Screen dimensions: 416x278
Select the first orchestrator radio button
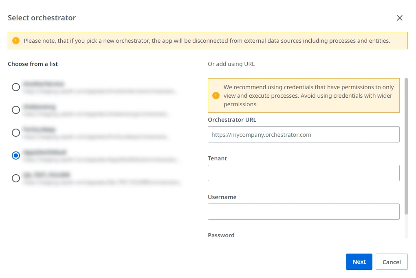[x=16, y=87]
